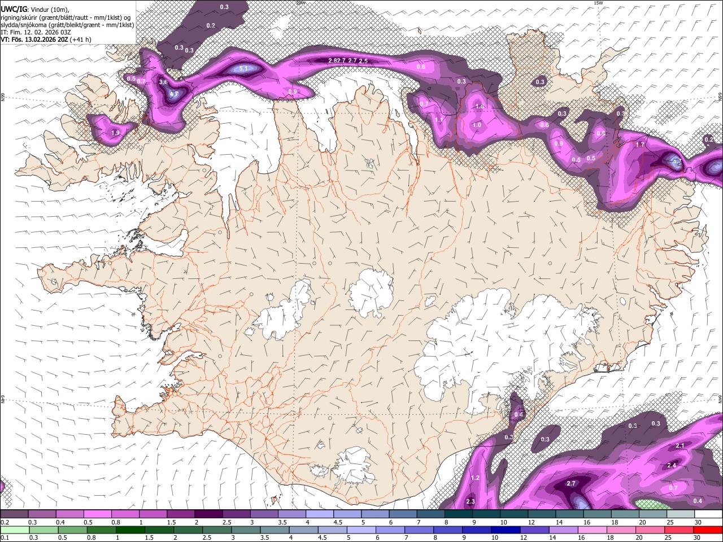Click the 1.7 value in the northeast

click(640, 145)
